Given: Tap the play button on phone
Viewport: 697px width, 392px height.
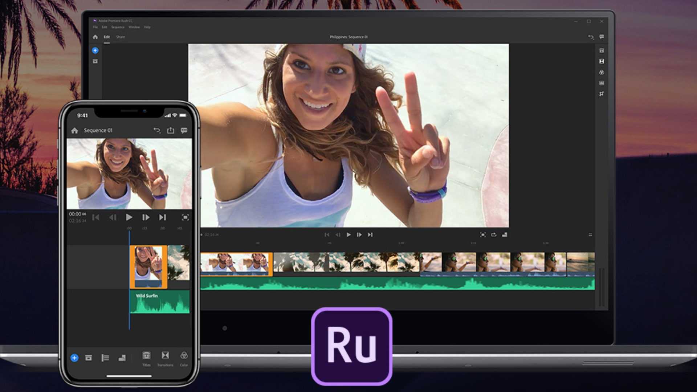Looking at the screenshot, I should tap(129, 217).
